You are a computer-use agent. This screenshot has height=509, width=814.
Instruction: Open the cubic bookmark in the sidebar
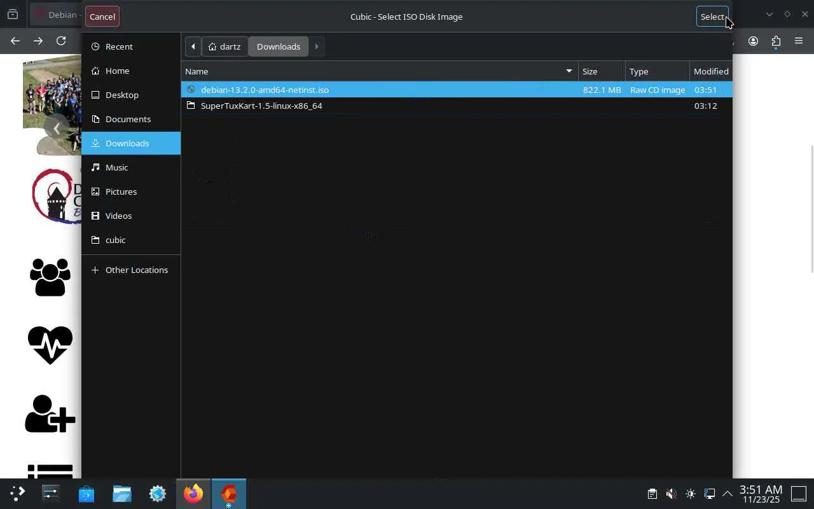(131, 240)
